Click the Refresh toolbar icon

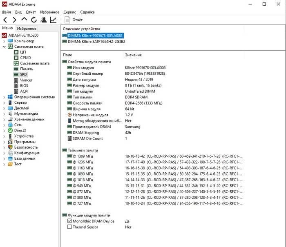(34, 20)
